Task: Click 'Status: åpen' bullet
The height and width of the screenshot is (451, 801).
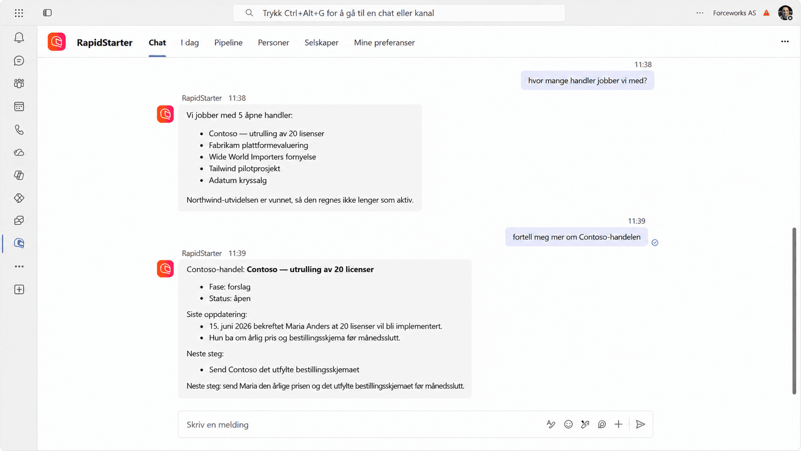Action: tap(229, 298)
